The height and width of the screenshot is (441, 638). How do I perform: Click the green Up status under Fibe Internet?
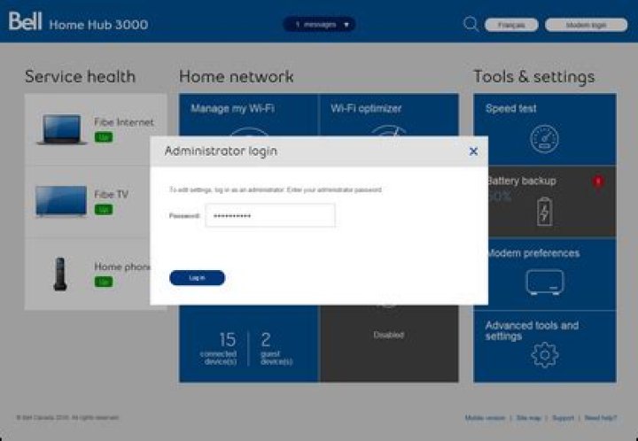pos(104,137)
